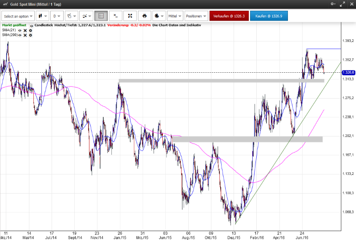The width and height of the screenshot is (356, 240).
Task: Click the price axis value 1.393,2
Action: pyautogui.click(x=348, y=41)
